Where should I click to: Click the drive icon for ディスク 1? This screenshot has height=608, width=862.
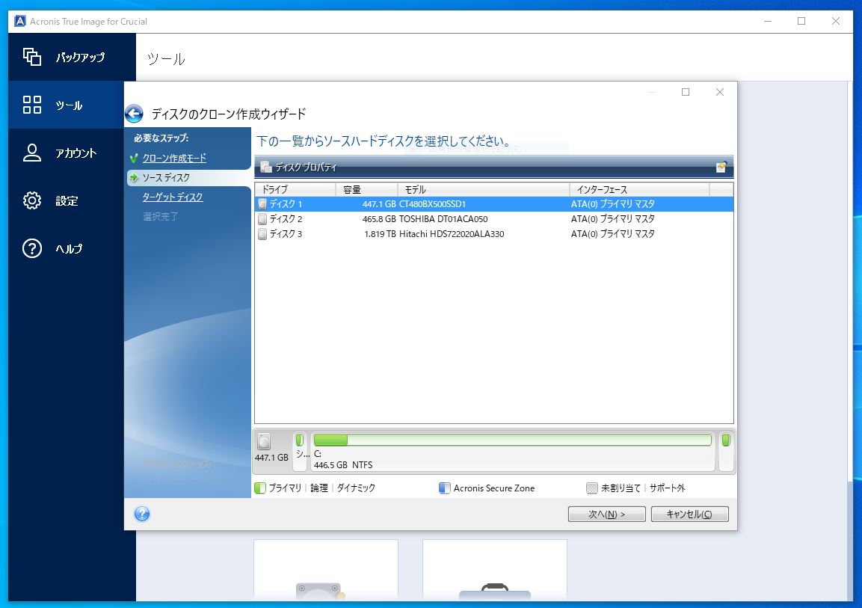(262, 204)
